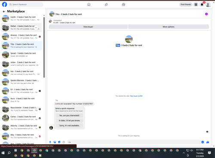Send the quick response 'In talks. I'll let you know.'
215x158 pixels.
click(x=69, y=121)
